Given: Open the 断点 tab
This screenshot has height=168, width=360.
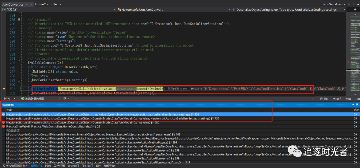Looking at the screenshot, I should [x=48, y=166].
